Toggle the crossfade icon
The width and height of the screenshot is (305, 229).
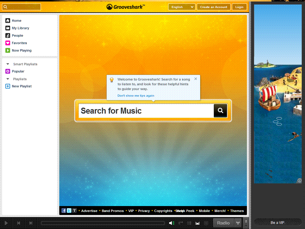(x=197, y=223)
